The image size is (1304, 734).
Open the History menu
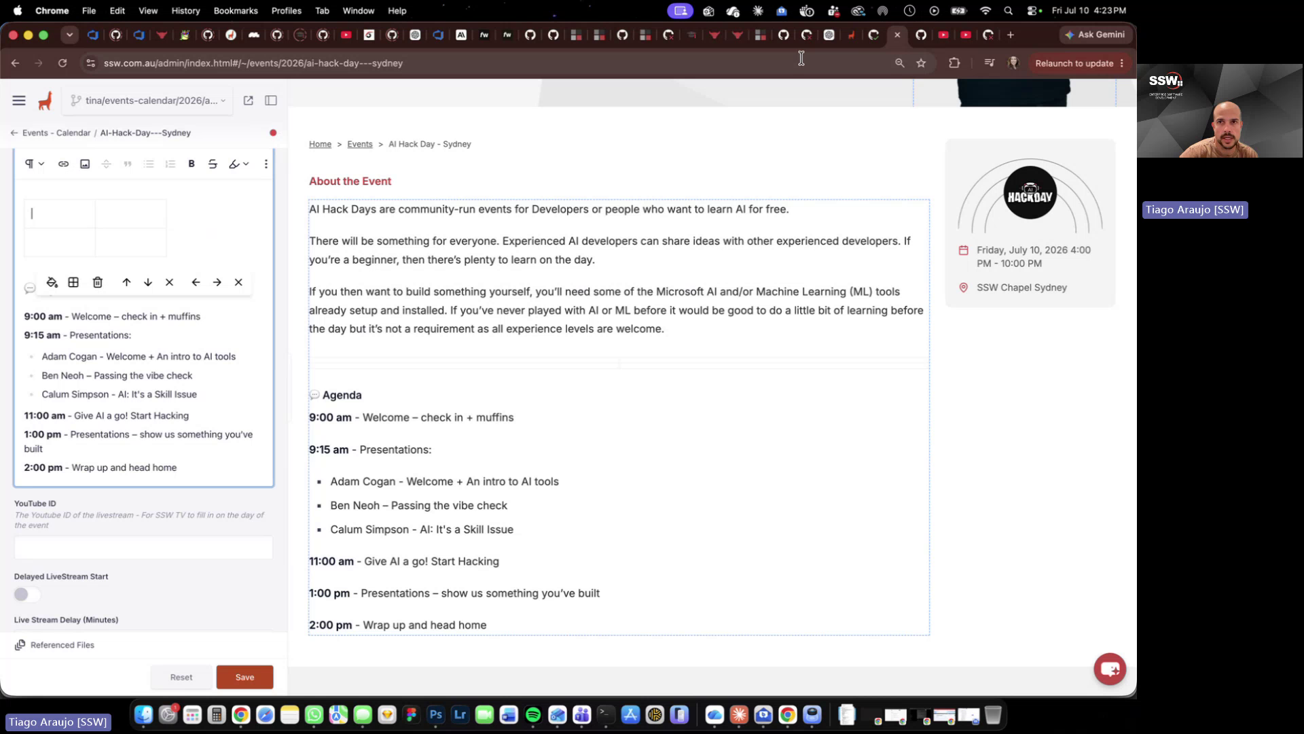click(x=185, y=11)
